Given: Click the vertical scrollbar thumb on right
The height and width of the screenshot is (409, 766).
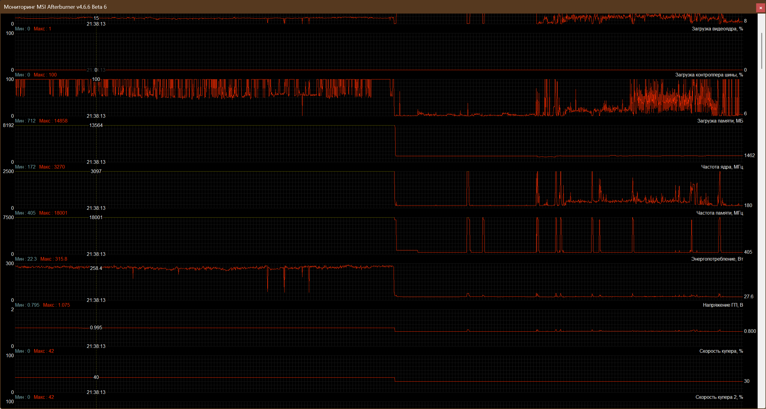Looking at the screenshot, I should click(x=762, y=51).
